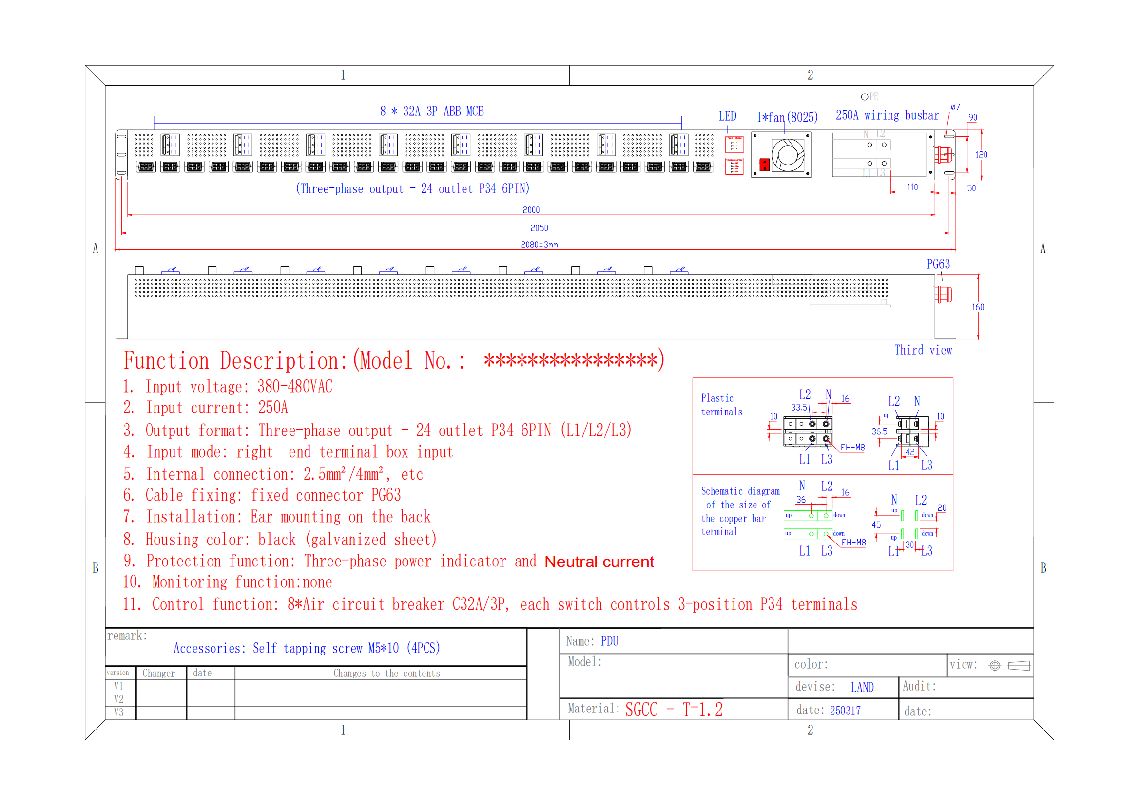Click the 8 * 32A 3P ABB MCB label
This screenshot has width=1140, height=805.
432,111
